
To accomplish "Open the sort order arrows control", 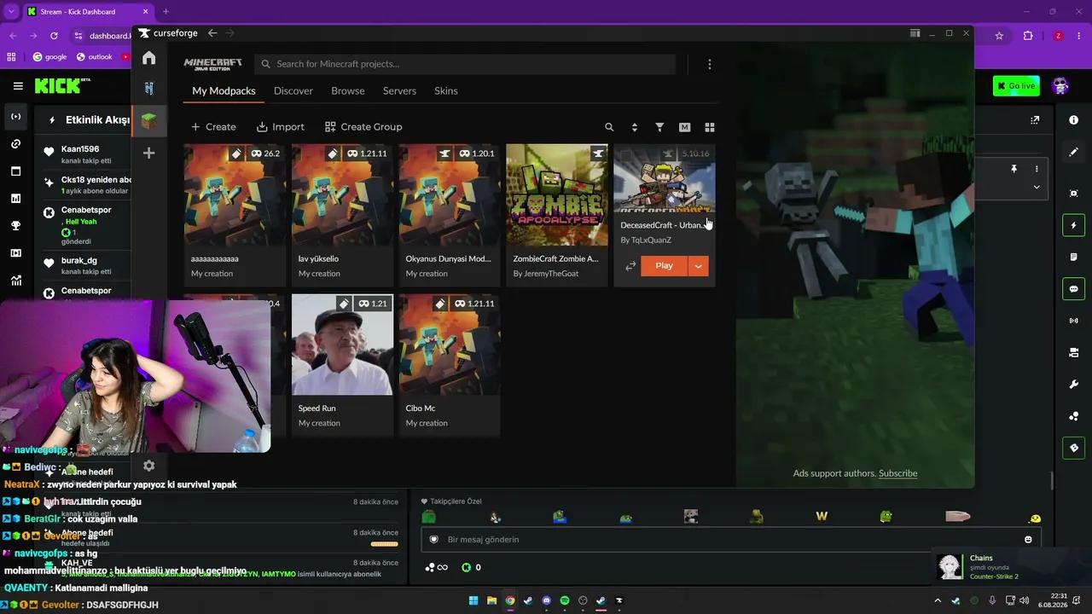I will click(634, 127).
